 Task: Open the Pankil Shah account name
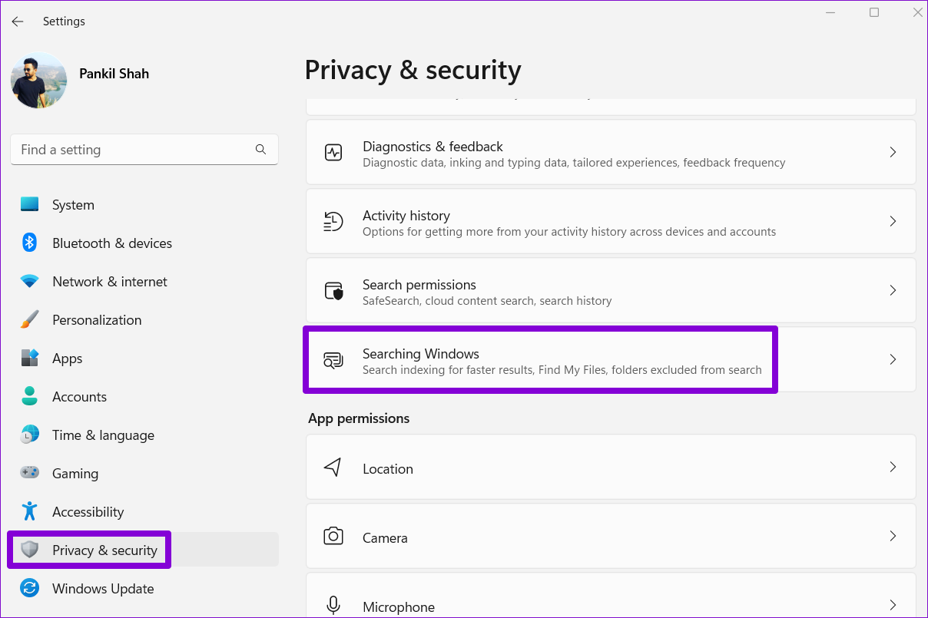coord(114,74)
